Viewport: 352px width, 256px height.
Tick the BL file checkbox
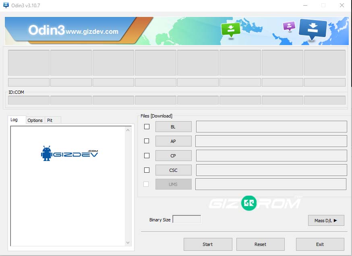pos(147,126)
